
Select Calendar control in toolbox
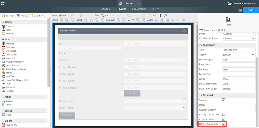8,47
